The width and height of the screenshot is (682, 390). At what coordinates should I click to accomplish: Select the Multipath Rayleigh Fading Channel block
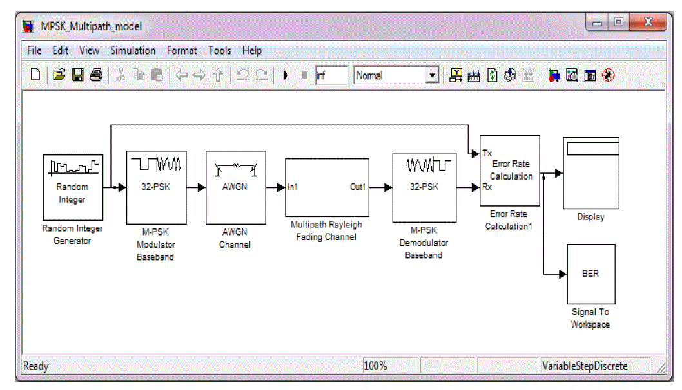point(327,187)
